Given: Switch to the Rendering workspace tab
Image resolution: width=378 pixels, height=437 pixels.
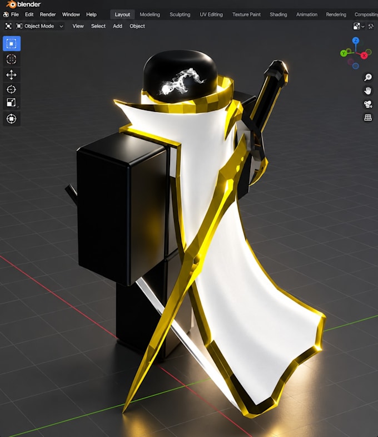Looking at the screenshot, I should click(x=336, y=14).
